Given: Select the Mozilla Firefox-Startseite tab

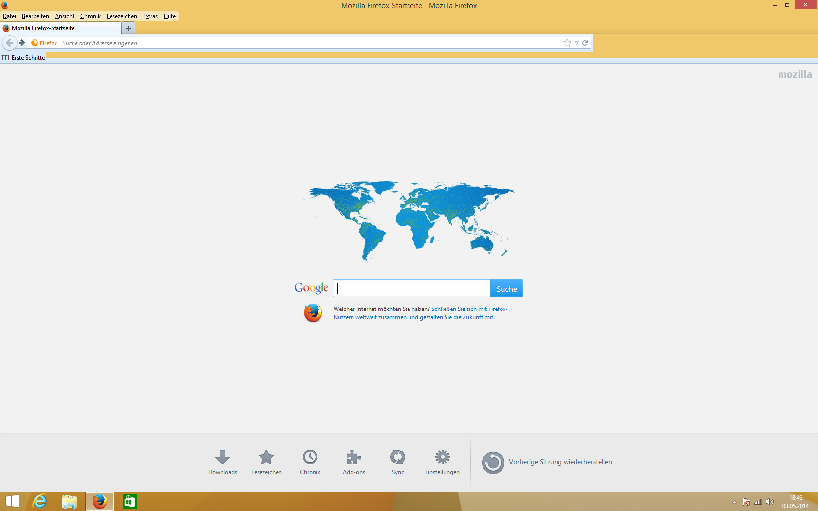Looking at the screenshot, I should click(x=61, y=28).
